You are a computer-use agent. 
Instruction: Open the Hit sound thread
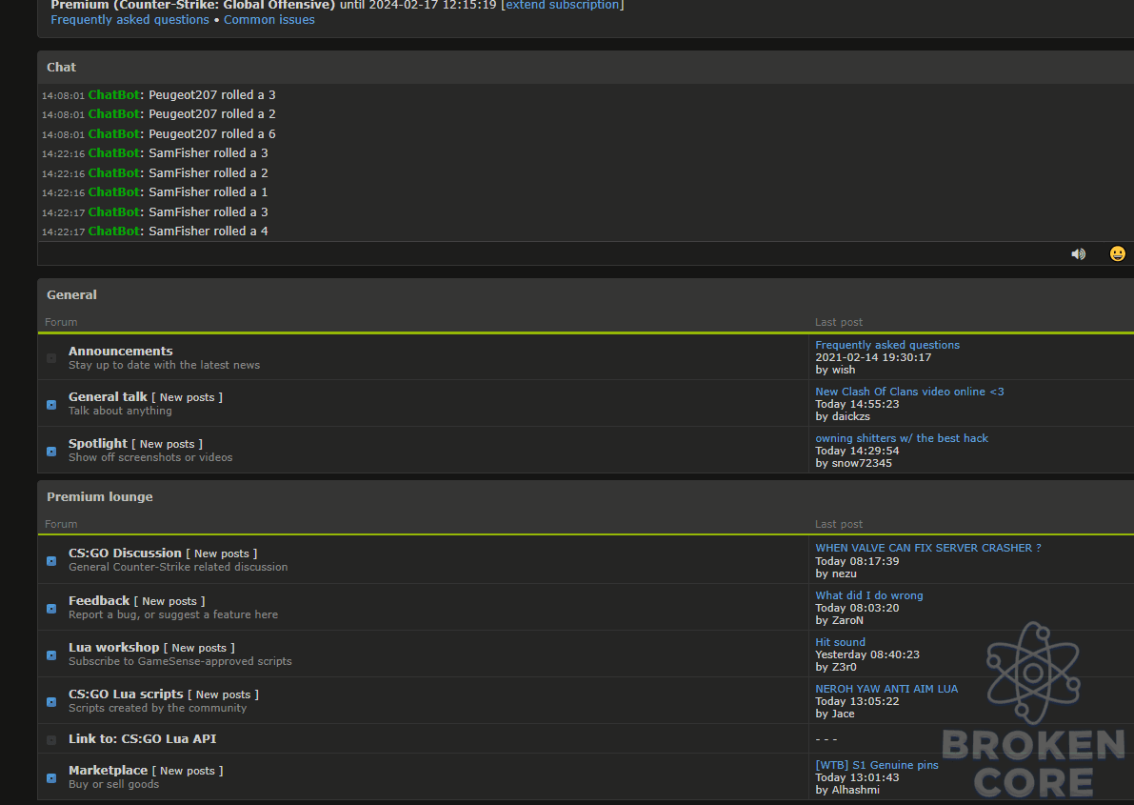click(x=841, y=642)
